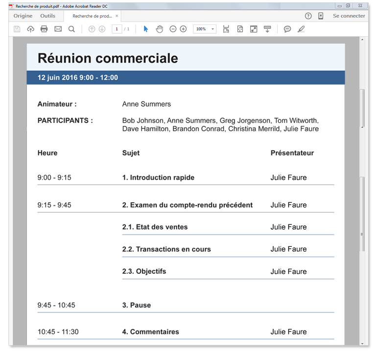
Task: Close the Adobe Acrobat Reader window
Action: point(360,6)
